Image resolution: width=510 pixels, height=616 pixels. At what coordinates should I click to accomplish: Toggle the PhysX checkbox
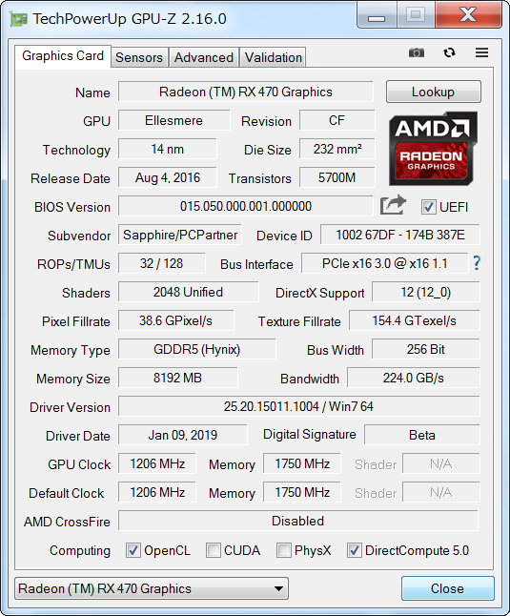pyautogui.click(x=283, y=550)
